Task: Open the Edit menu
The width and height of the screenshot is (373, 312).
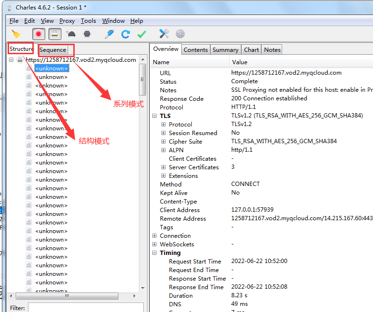Action: coord(29,21)
